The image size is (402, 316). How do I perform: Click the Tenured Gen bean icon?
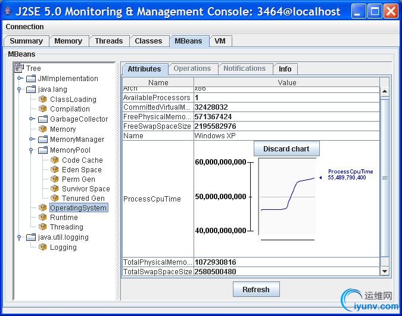pos(55,198)
